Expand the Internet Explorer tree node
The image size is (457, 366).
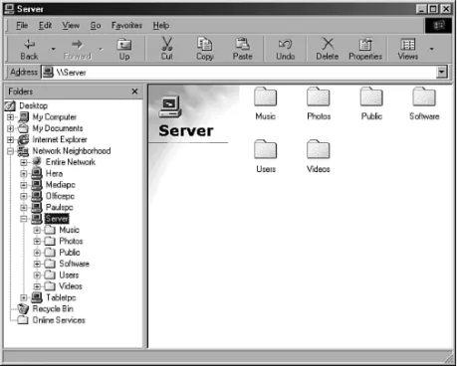tap(10, 139)
